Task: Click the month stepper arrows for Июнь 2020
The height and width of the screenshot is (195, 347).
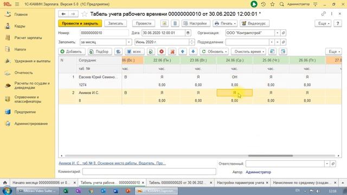Action: [x=192, y=42]
